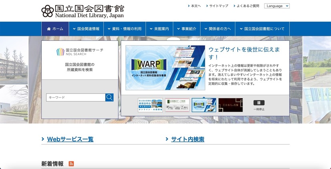This screenshot has width=331, height=169.
Task: Select the 日本人の肖像 slide thumbnail
Action: pos(231,105)
